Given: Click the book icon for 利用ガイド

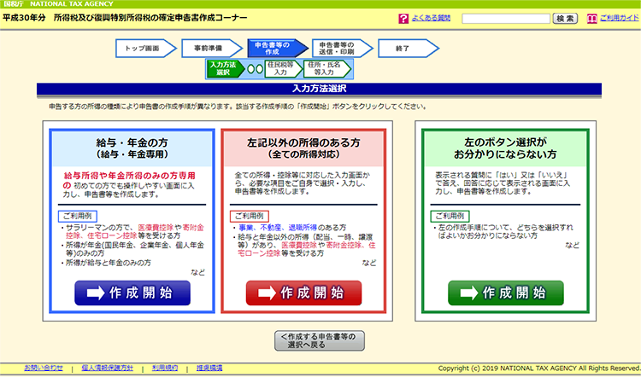Looking at the screenshot, I should [592, 19].
